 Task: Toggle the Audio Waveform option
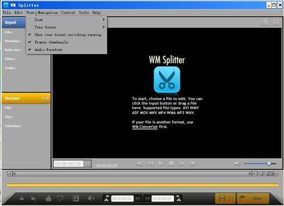click(x=66, y=50)
